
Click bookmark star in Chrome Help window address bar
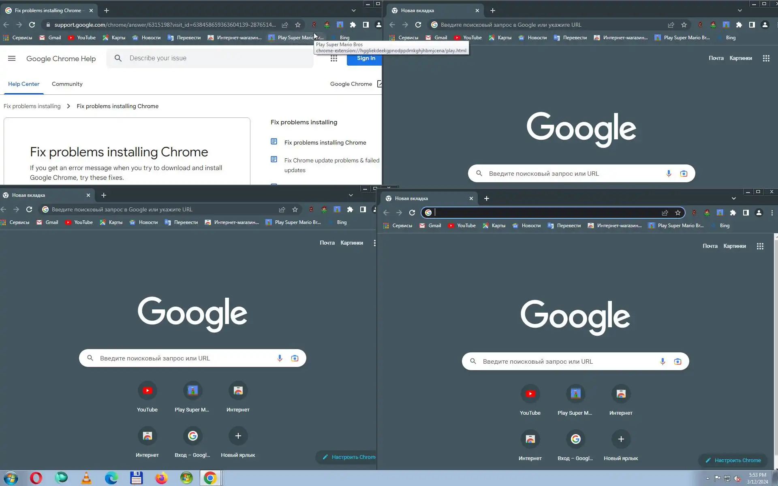298,25
